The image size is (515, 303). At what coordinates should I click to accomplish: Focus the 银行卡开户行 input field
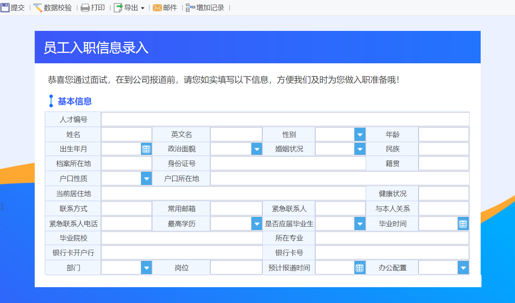[x=182, y=253]
